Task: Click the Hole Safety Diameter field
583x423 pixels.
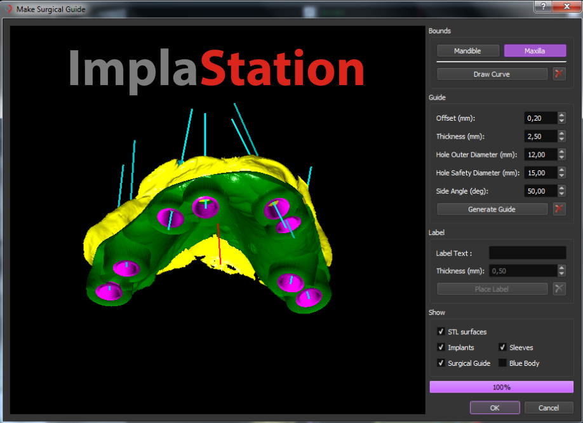Action: coord(540,173)
